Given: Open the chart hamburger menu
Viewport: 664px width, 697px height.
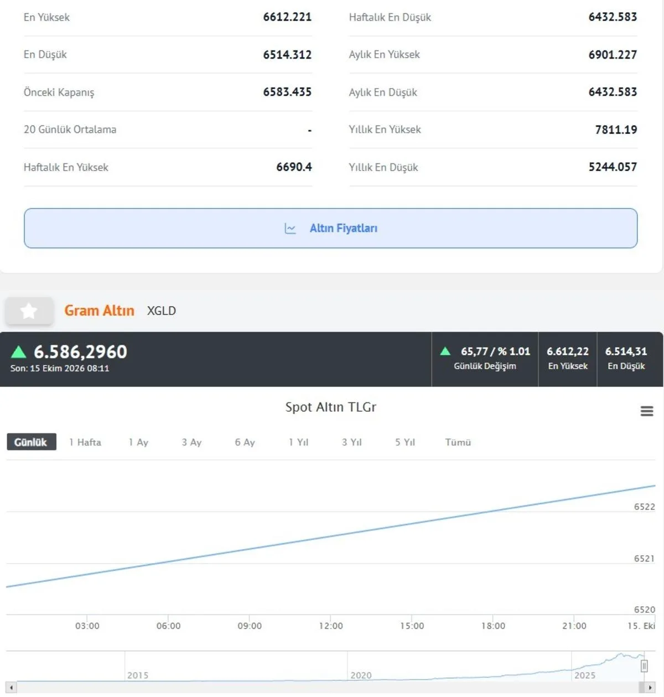Looking at the screenshot, I should 647,411.
